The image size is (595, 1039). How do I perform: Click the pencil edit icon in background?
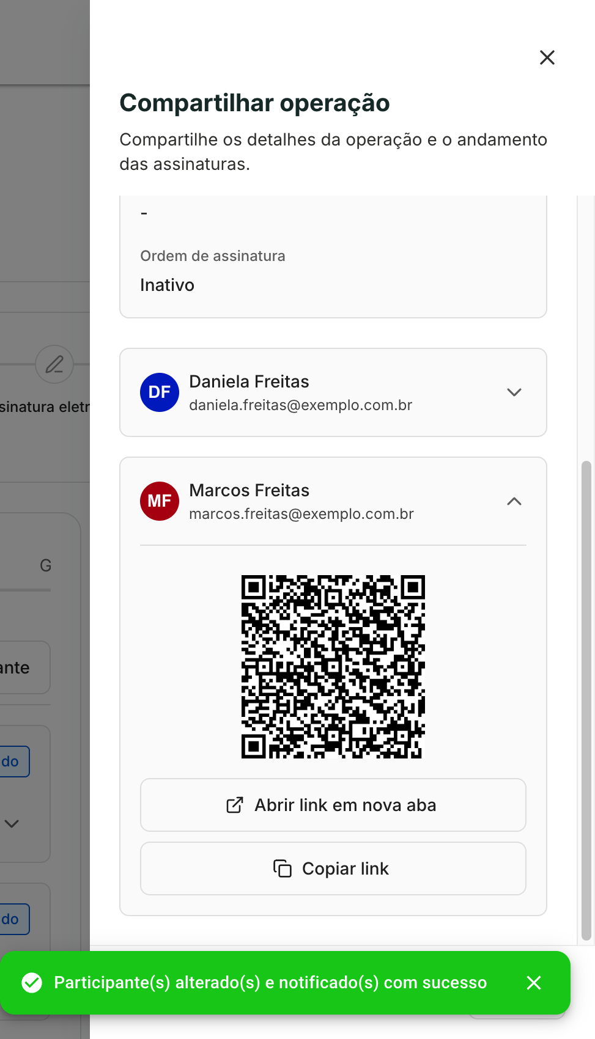(x=54, y=364)
